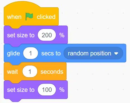Click the 'when' text on the hat block
The height and width of the screenshot is (103, 130).
tap(14, 17)
